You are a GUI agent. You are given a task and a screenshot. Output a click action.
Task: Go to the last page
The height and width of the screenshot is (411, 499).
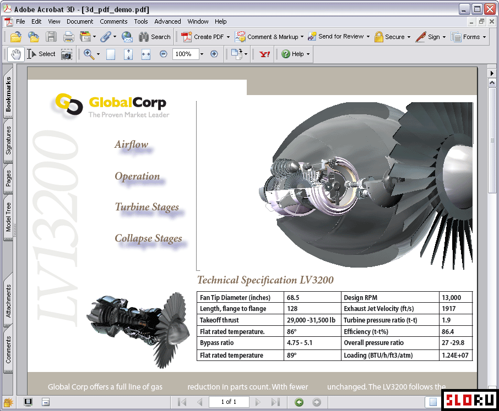point(275,402)
